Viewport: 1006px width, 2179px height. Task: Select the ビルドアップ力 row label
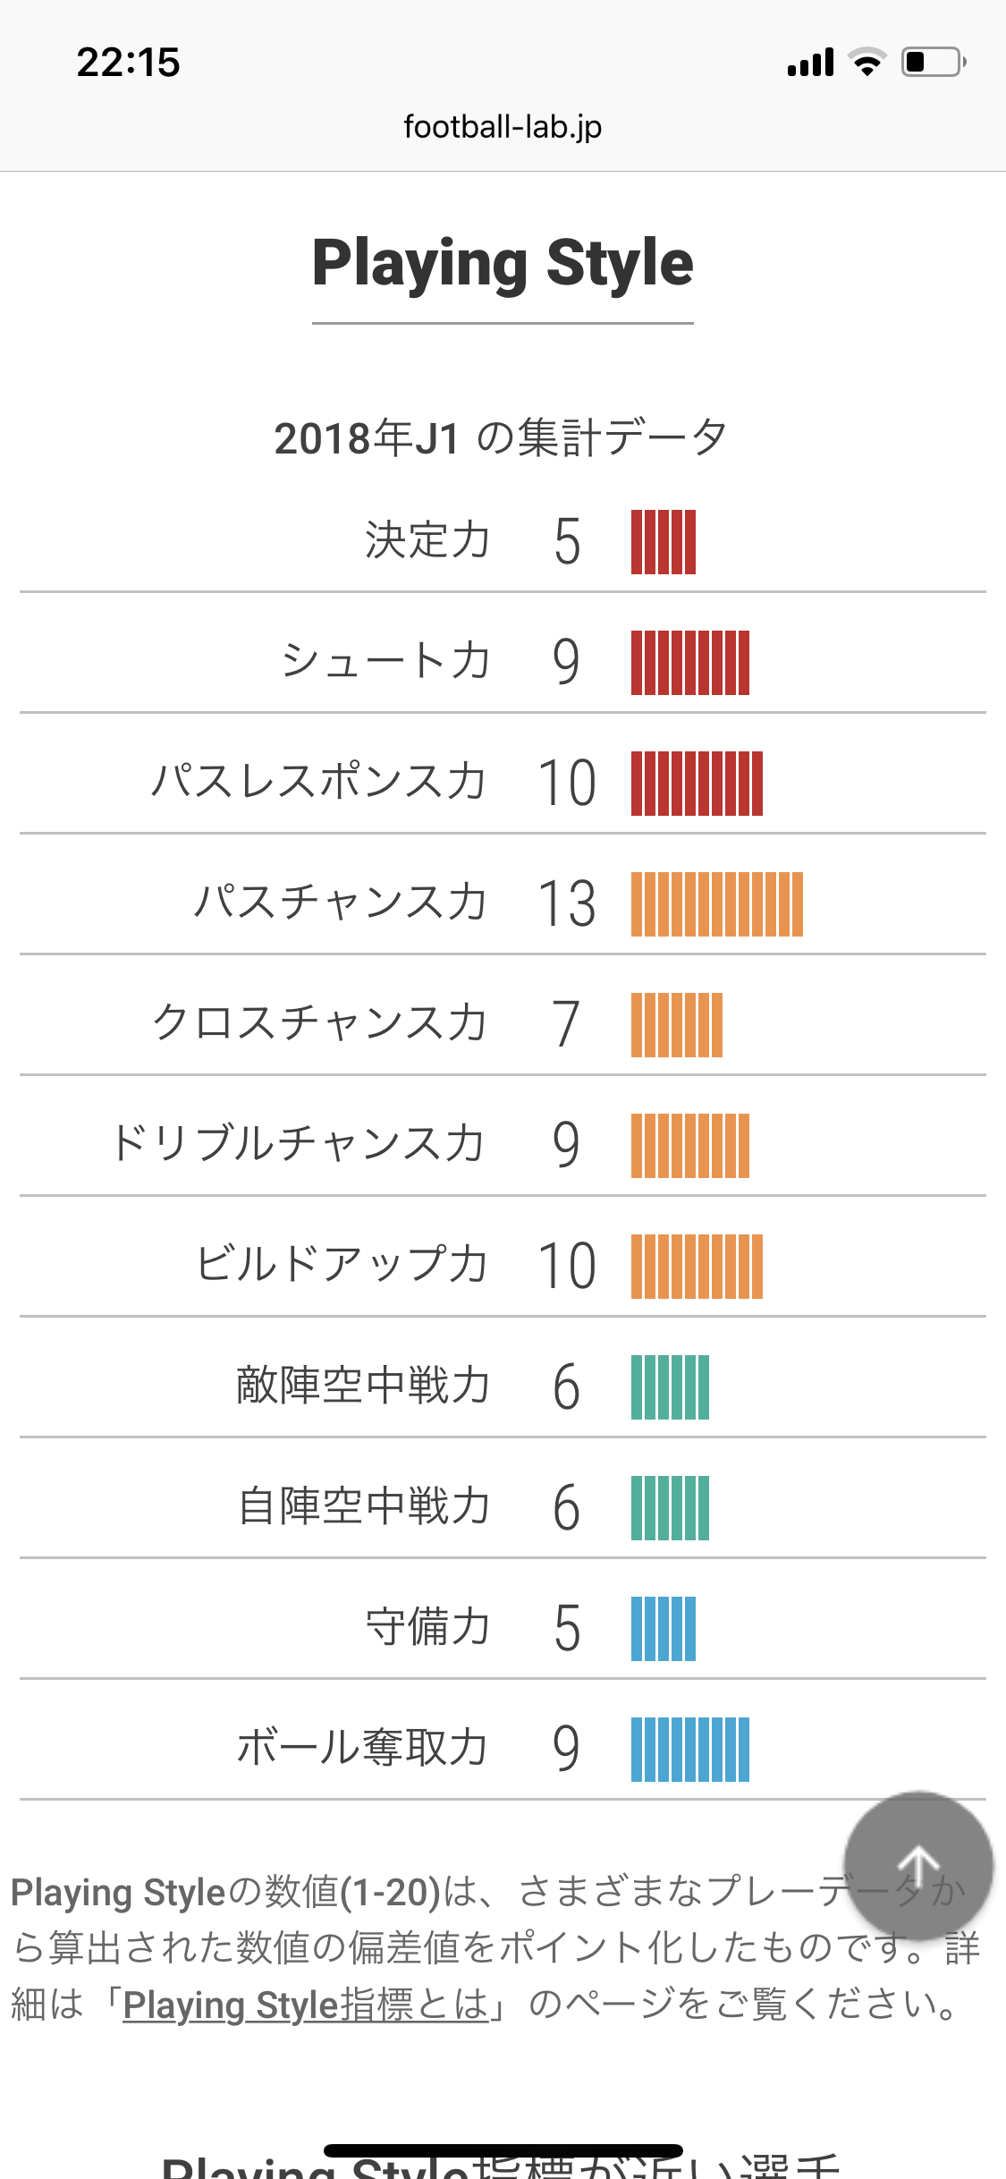coord(342,1264)
